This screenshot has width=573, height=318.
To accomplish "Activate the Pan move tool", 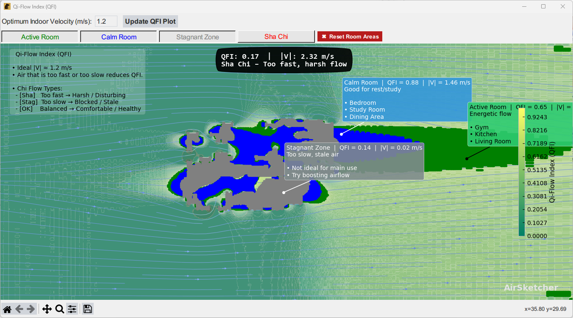I will (x=47, y=309).
